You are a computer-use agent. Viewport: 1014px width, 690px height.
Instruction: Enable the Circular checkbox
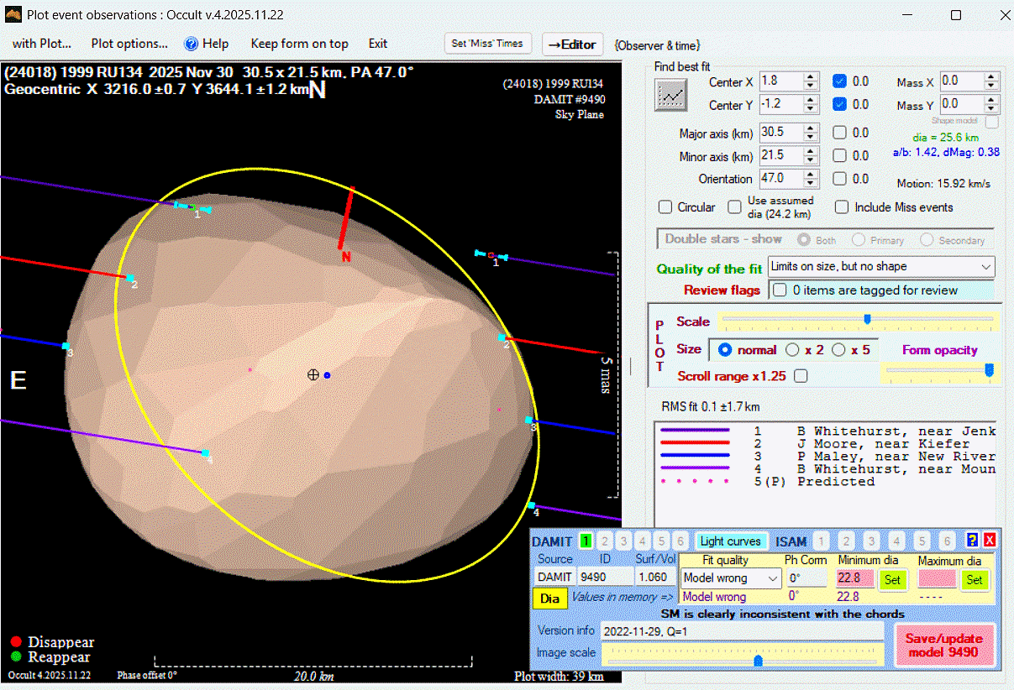point(665,206)
